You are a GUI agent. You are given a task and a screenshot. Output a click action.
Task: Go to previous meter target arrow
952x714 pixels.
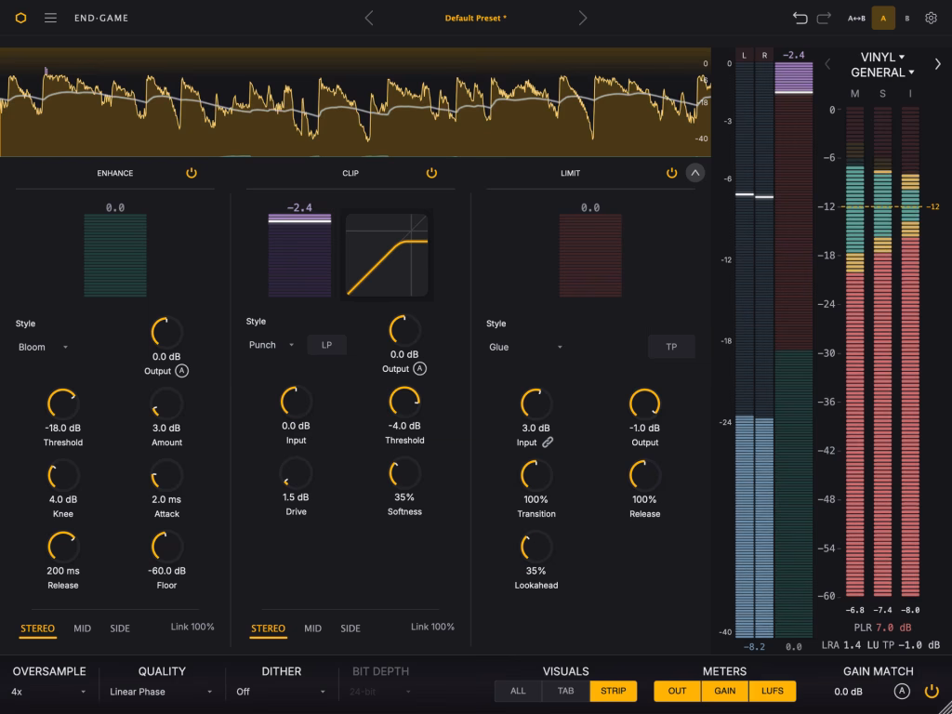827,64
